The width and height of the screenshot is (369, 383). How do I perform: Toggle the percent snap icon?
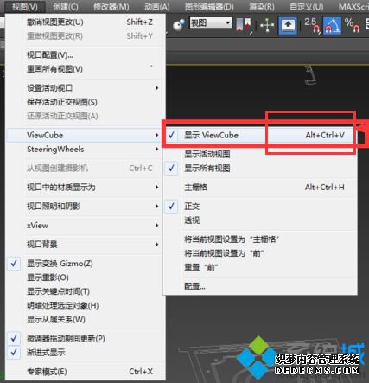pos(352,25)
